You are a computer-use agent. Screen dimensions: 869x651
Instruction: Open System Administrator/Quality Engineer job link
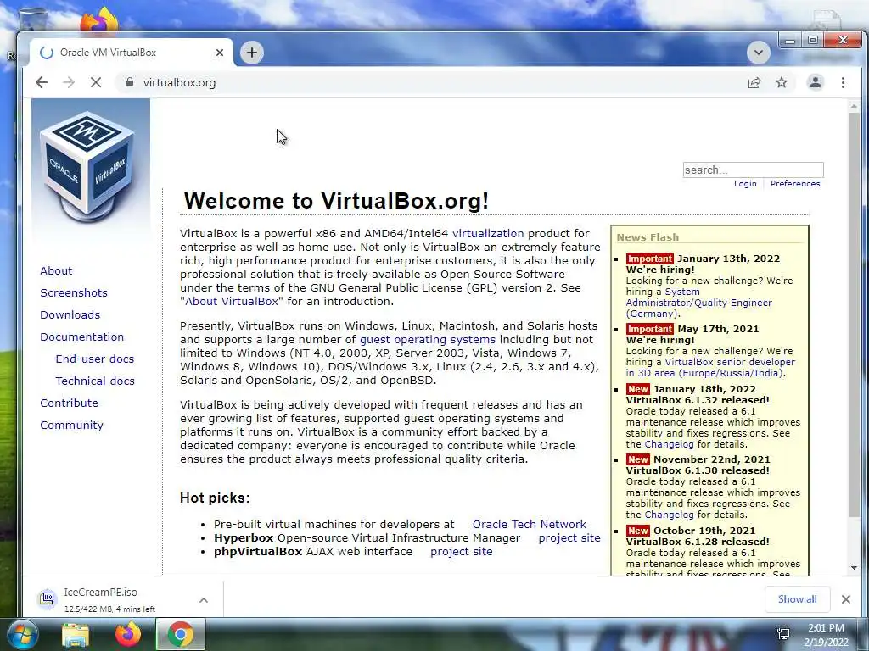click(698, 303)
